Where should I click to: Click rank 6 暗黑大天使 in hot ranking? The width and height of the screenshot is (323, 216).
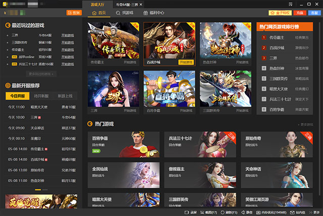tap(285, 89)
